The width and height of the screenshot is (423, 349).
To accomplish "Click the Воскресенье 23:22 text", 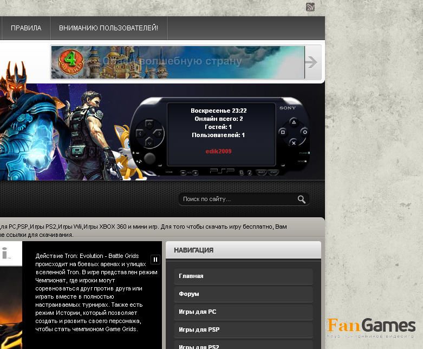I will click(x=218, y=111).
